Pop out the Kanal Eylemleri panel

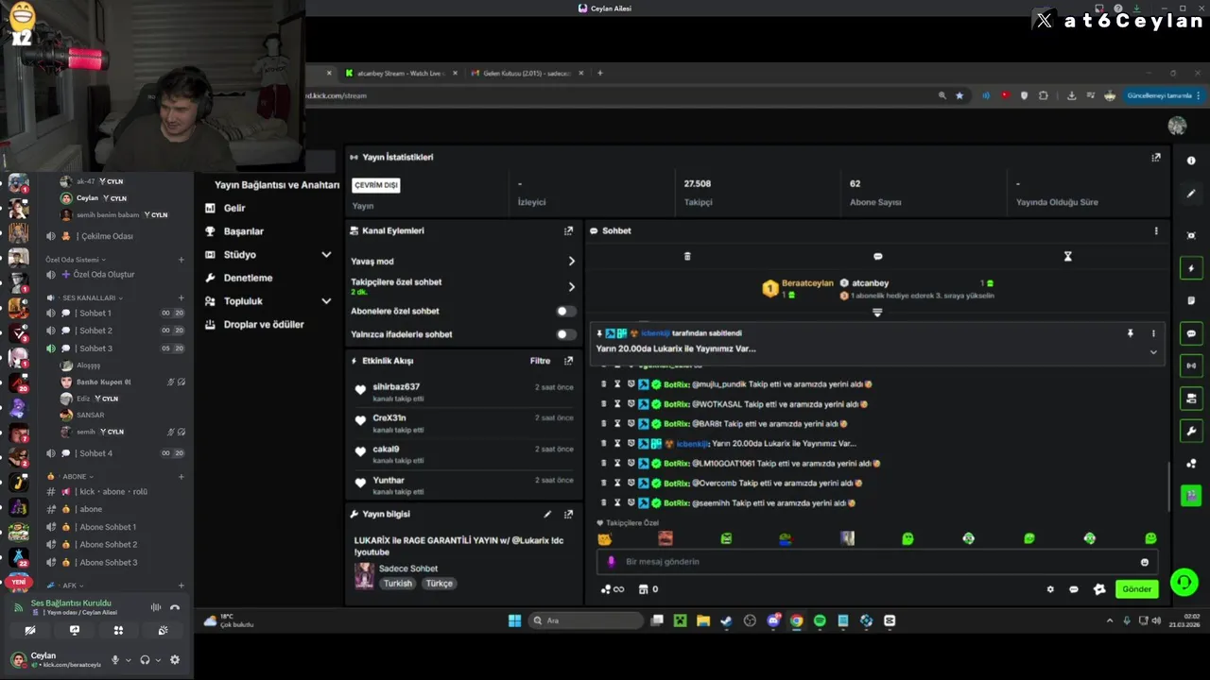coord(568,230)
